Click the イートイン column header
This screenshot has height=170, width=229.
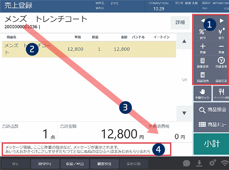pos(162,37)
